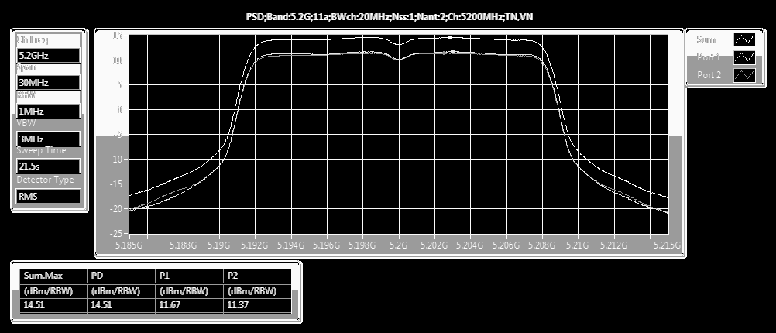Click the Port 1 trace style icon

(745, 57)
